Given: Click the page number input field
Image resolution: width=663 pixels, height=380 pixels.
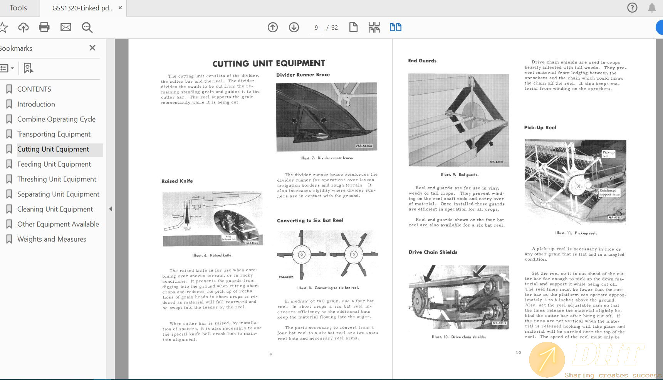Looking at the screenshot, I should tap(316, 28).
